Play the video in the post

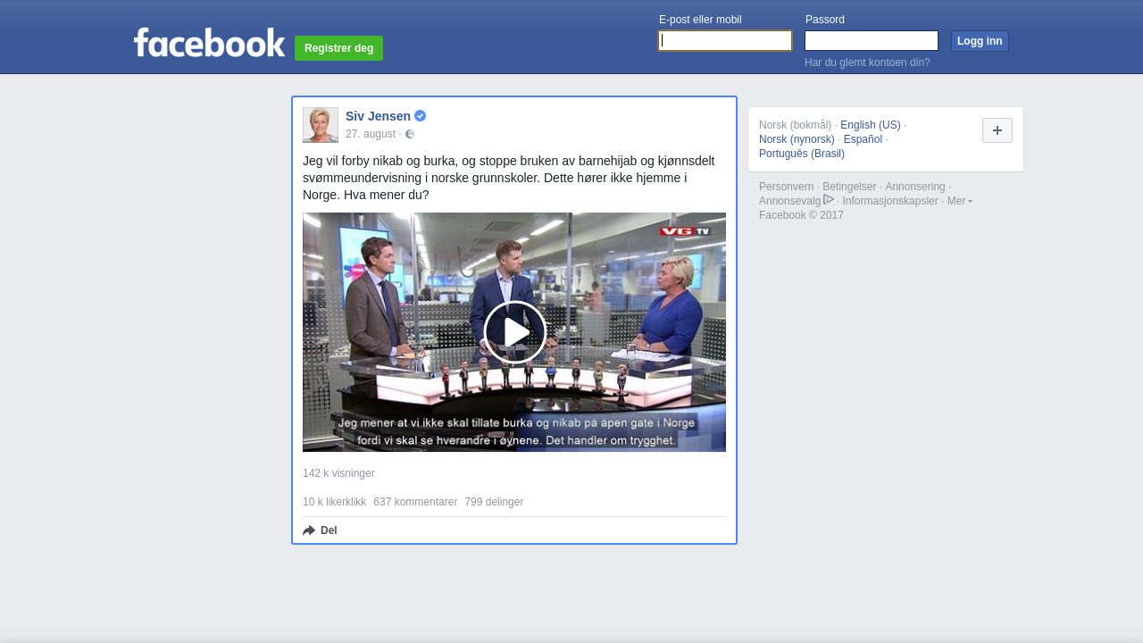click(x=514, y=332)
